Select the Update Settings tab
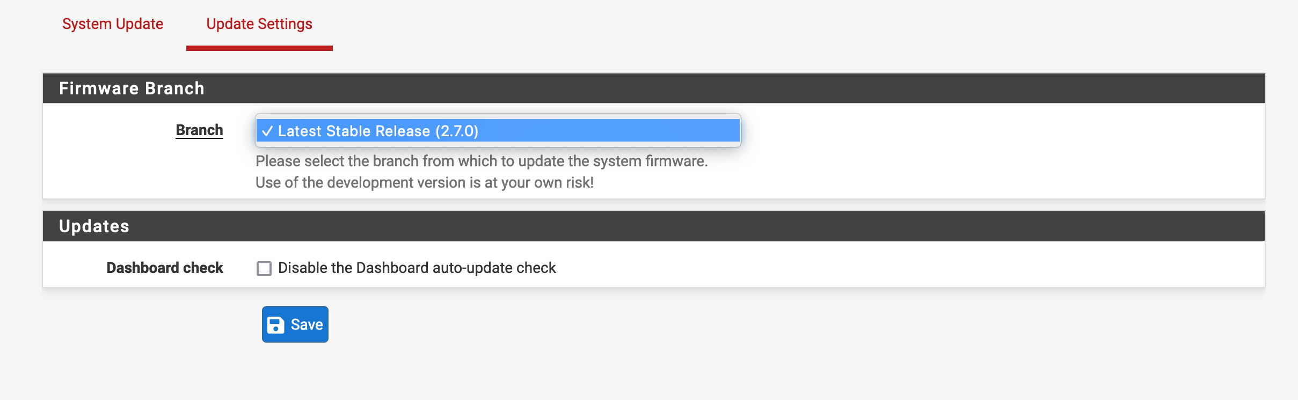The height and width of the screenshot is (400, 1298). [259, 24]
